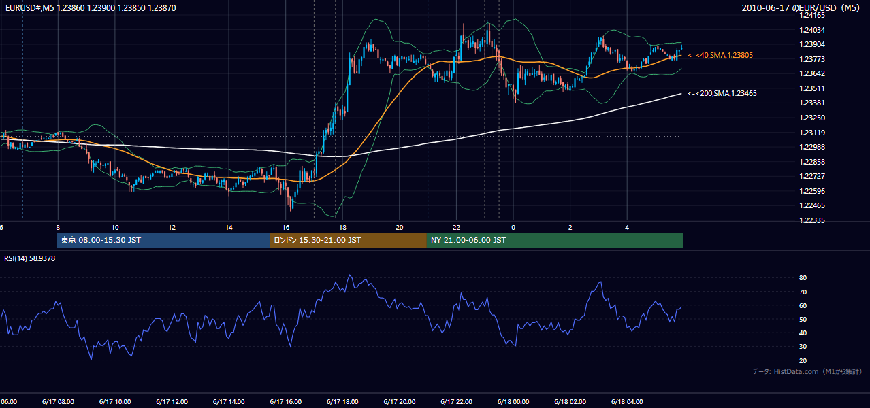Select the ロンドン 15:30-21:00 JST session bar

click(349, 240)
